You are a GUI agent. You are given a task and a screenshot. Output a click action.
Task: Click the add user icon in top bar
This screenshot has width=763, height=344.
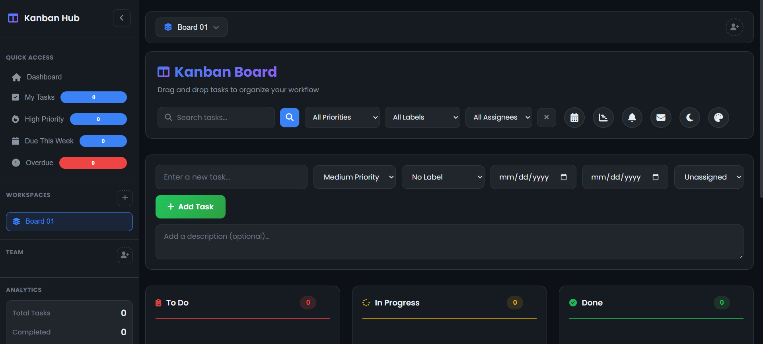pyautogui.click(x=734, y=27)
